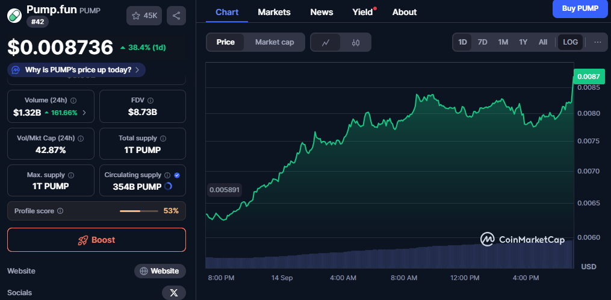Screen dimensions: 611x300
Task: Expand 'Why is PUMP's price up today?'
Action: click(76, 70)
